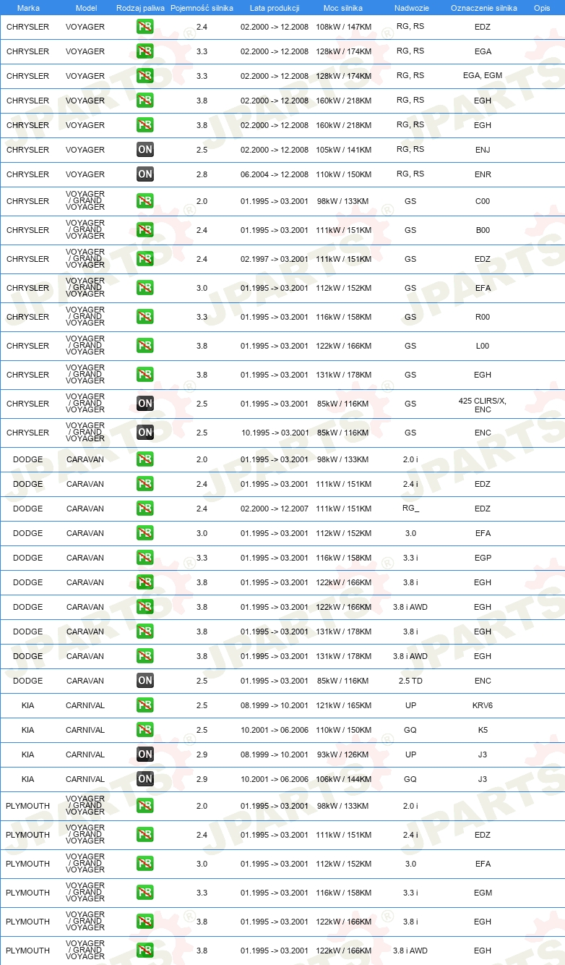Image resolution: width=565 pixels, height=965 pixels.
Task: Click the 10.1995 -> 03.2001 production dates
Action: pos(275,433)
